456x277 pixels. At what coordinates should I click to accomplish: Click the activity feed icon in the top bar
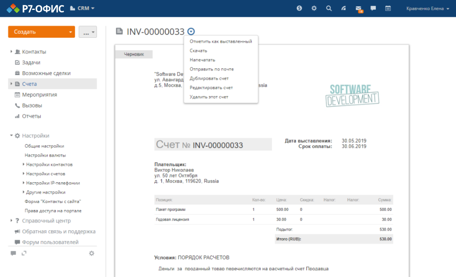(343, 8)
